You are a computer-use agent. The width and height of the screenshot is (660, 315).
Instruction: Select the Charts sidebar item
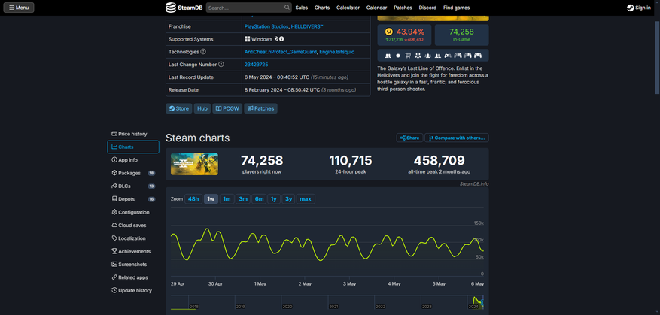pos(133,147)
